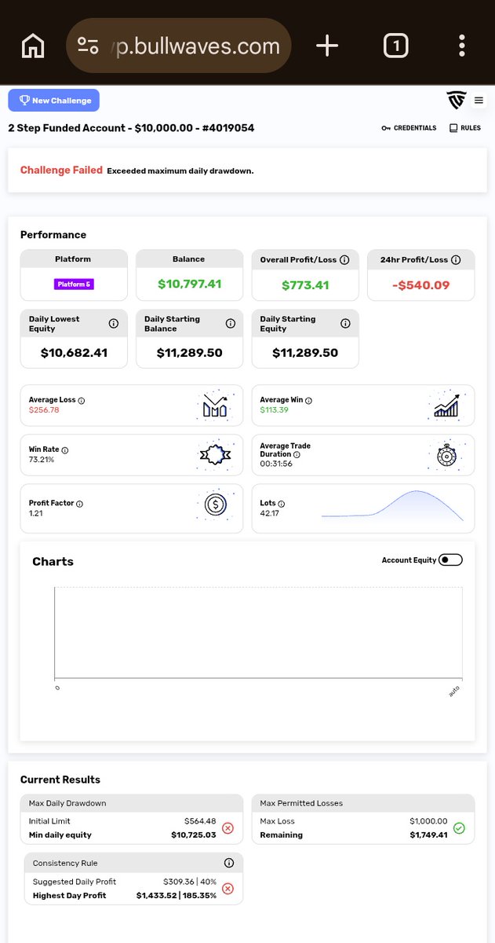495x943 pixels.
Task: Show info for Daily Lowest Equity
Action: pyautogui.click(x=113, y=324)
